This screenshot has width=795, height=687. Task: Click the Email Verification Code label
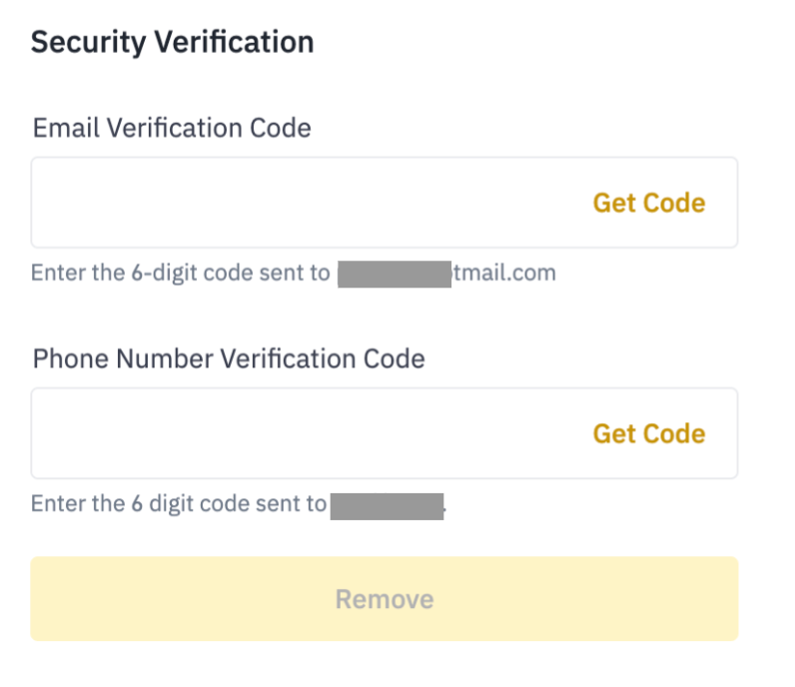click(x=172, y=128)
